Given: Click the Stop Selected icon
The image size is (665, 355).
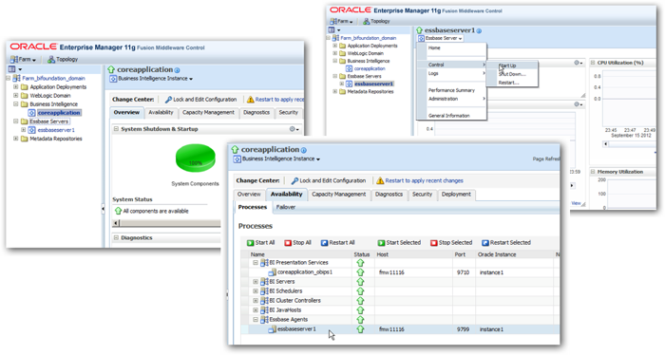Looking at the screenshot, I should click(x=434, y=243).
